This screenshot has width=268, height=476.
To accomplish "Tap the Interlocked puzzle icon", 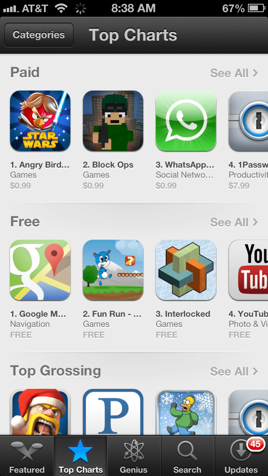I will [x=186, y=270].
